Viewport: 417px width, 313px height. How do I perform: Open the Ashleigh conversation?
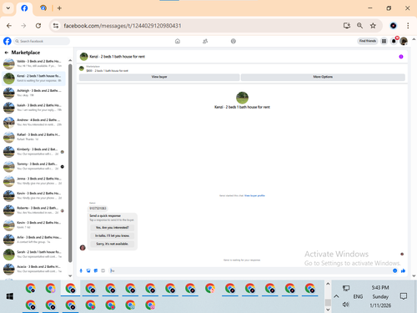[33, 93]
